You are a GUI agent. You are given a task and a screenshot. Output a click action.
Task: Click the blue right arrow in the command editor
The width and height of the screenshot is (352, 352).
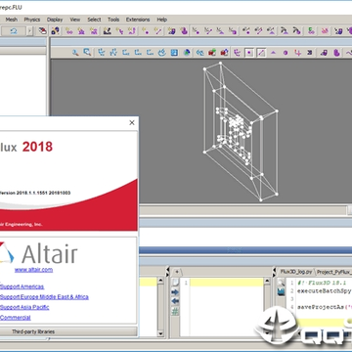click(175, 292)
